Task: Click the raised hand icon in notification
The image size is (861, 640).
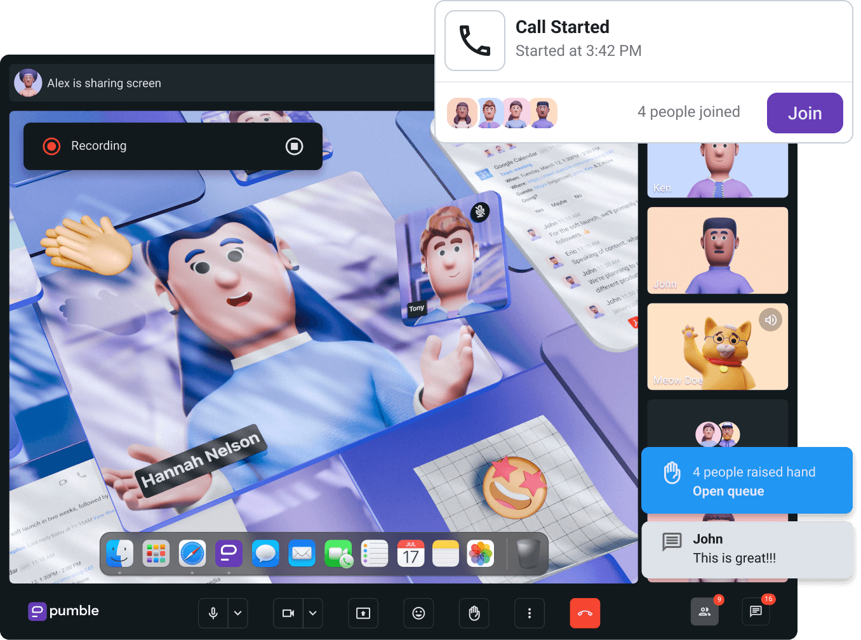Action: 672,473
